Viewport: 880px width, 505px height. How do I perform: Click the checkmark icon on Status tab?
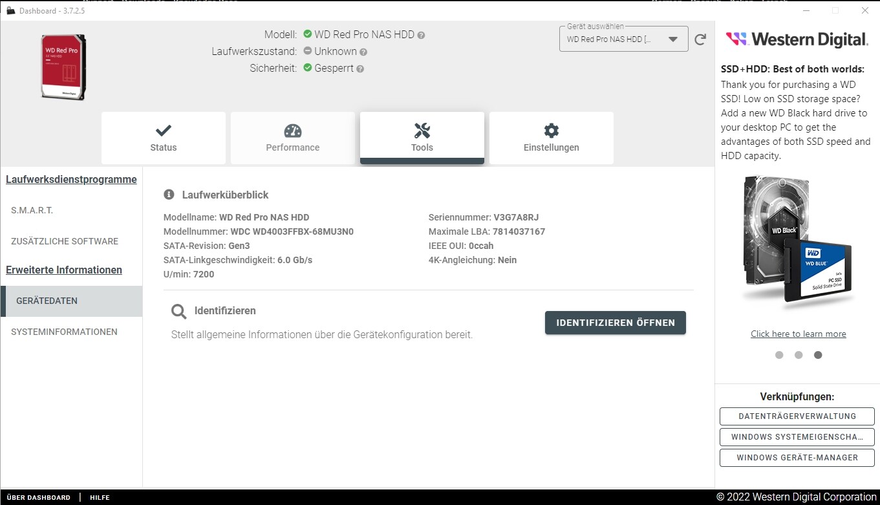coord(164,131)
